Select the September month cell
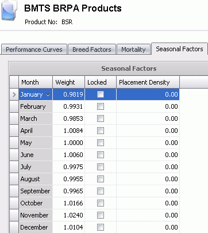This screenshot has width=208, height=233. click(36, 191)
